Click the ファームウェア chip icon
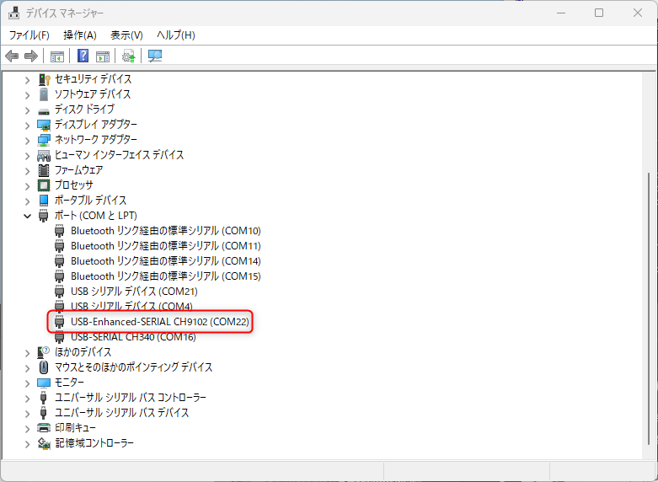Screen dimensions: 658x482 tap(44, 170)
